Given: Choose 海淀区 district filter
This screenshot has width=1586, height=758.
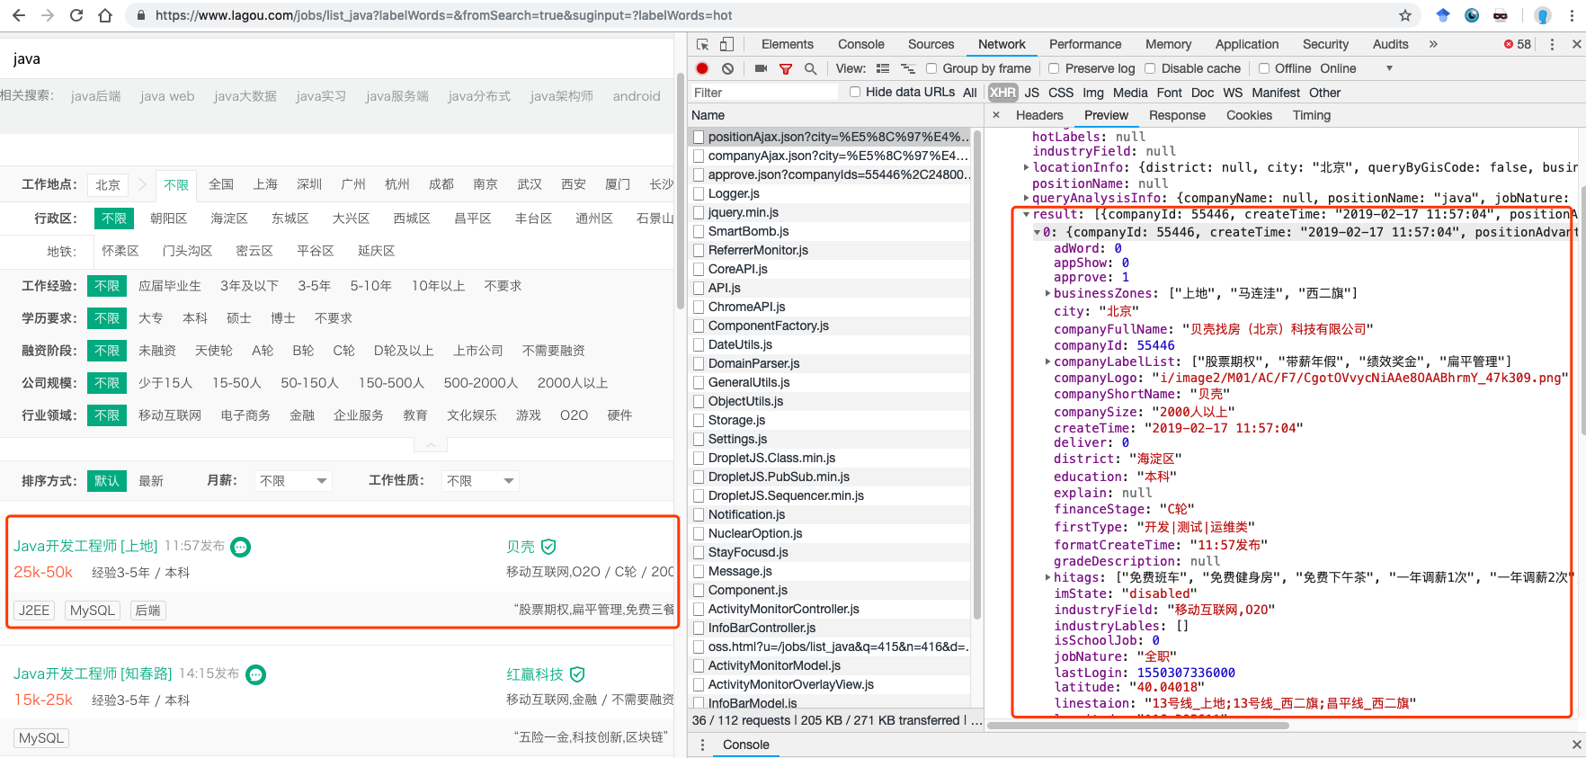Looking at the screenshot, I should (229, 218).
